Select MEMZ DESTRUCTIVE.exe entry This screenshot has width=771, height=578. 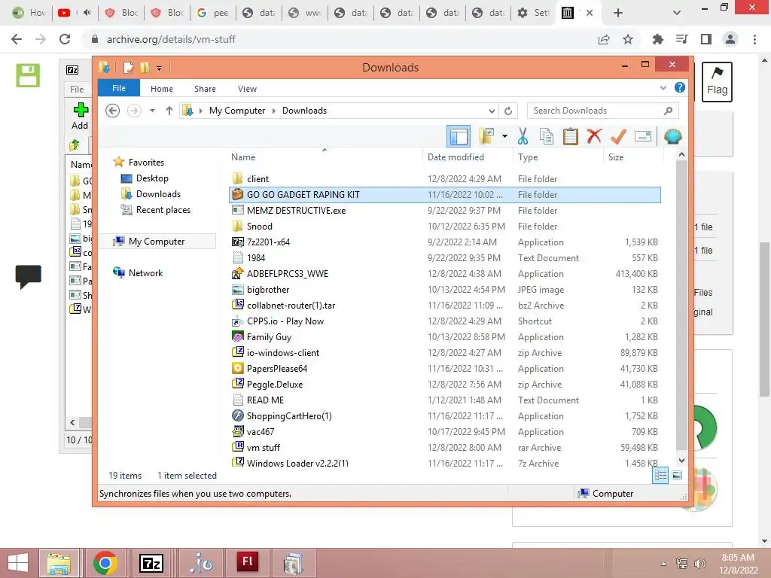click(x=445, y=211)
